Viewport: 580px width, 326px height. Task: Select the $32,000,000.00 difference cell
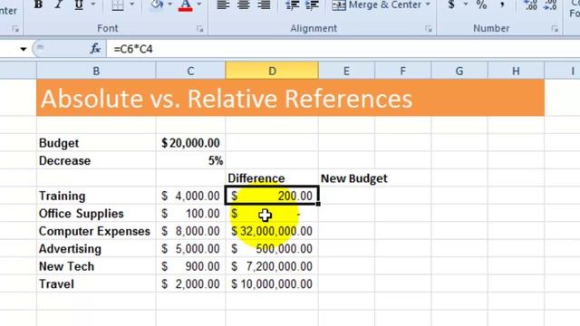[272, 232]
